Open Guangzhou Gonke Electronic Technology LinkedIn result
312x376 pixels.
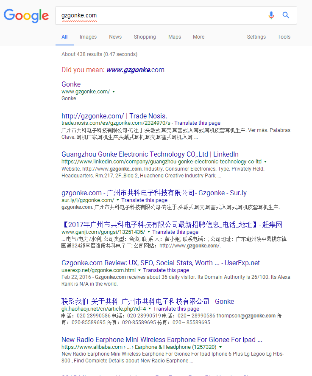pos(150,154)
